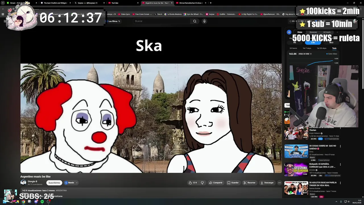Activate voice search microphone icon
The image size is (364, 205).
204,21
